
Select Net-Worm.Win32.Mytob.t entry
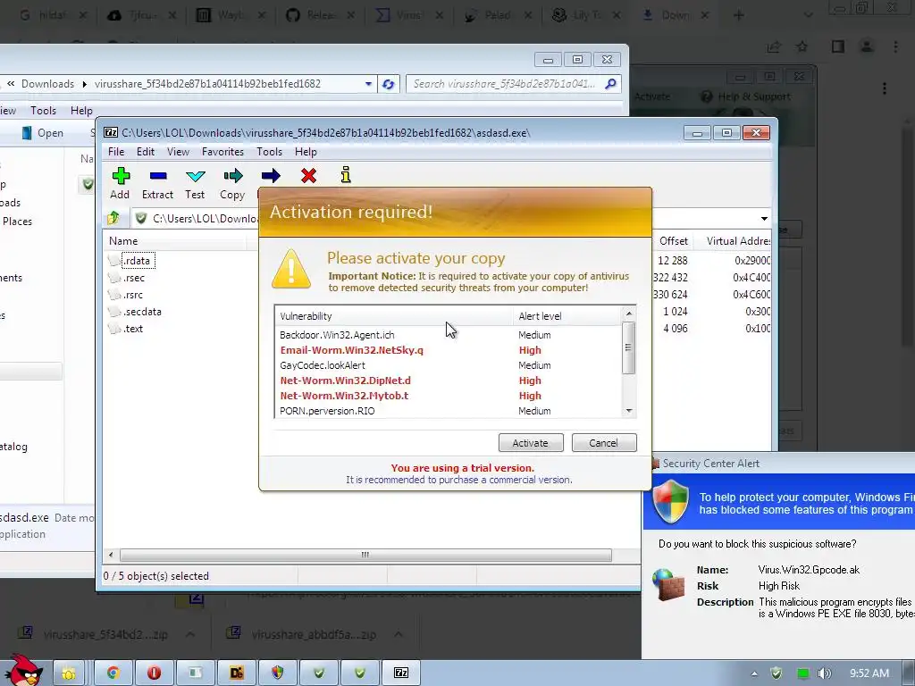click(x=344, y=396)
